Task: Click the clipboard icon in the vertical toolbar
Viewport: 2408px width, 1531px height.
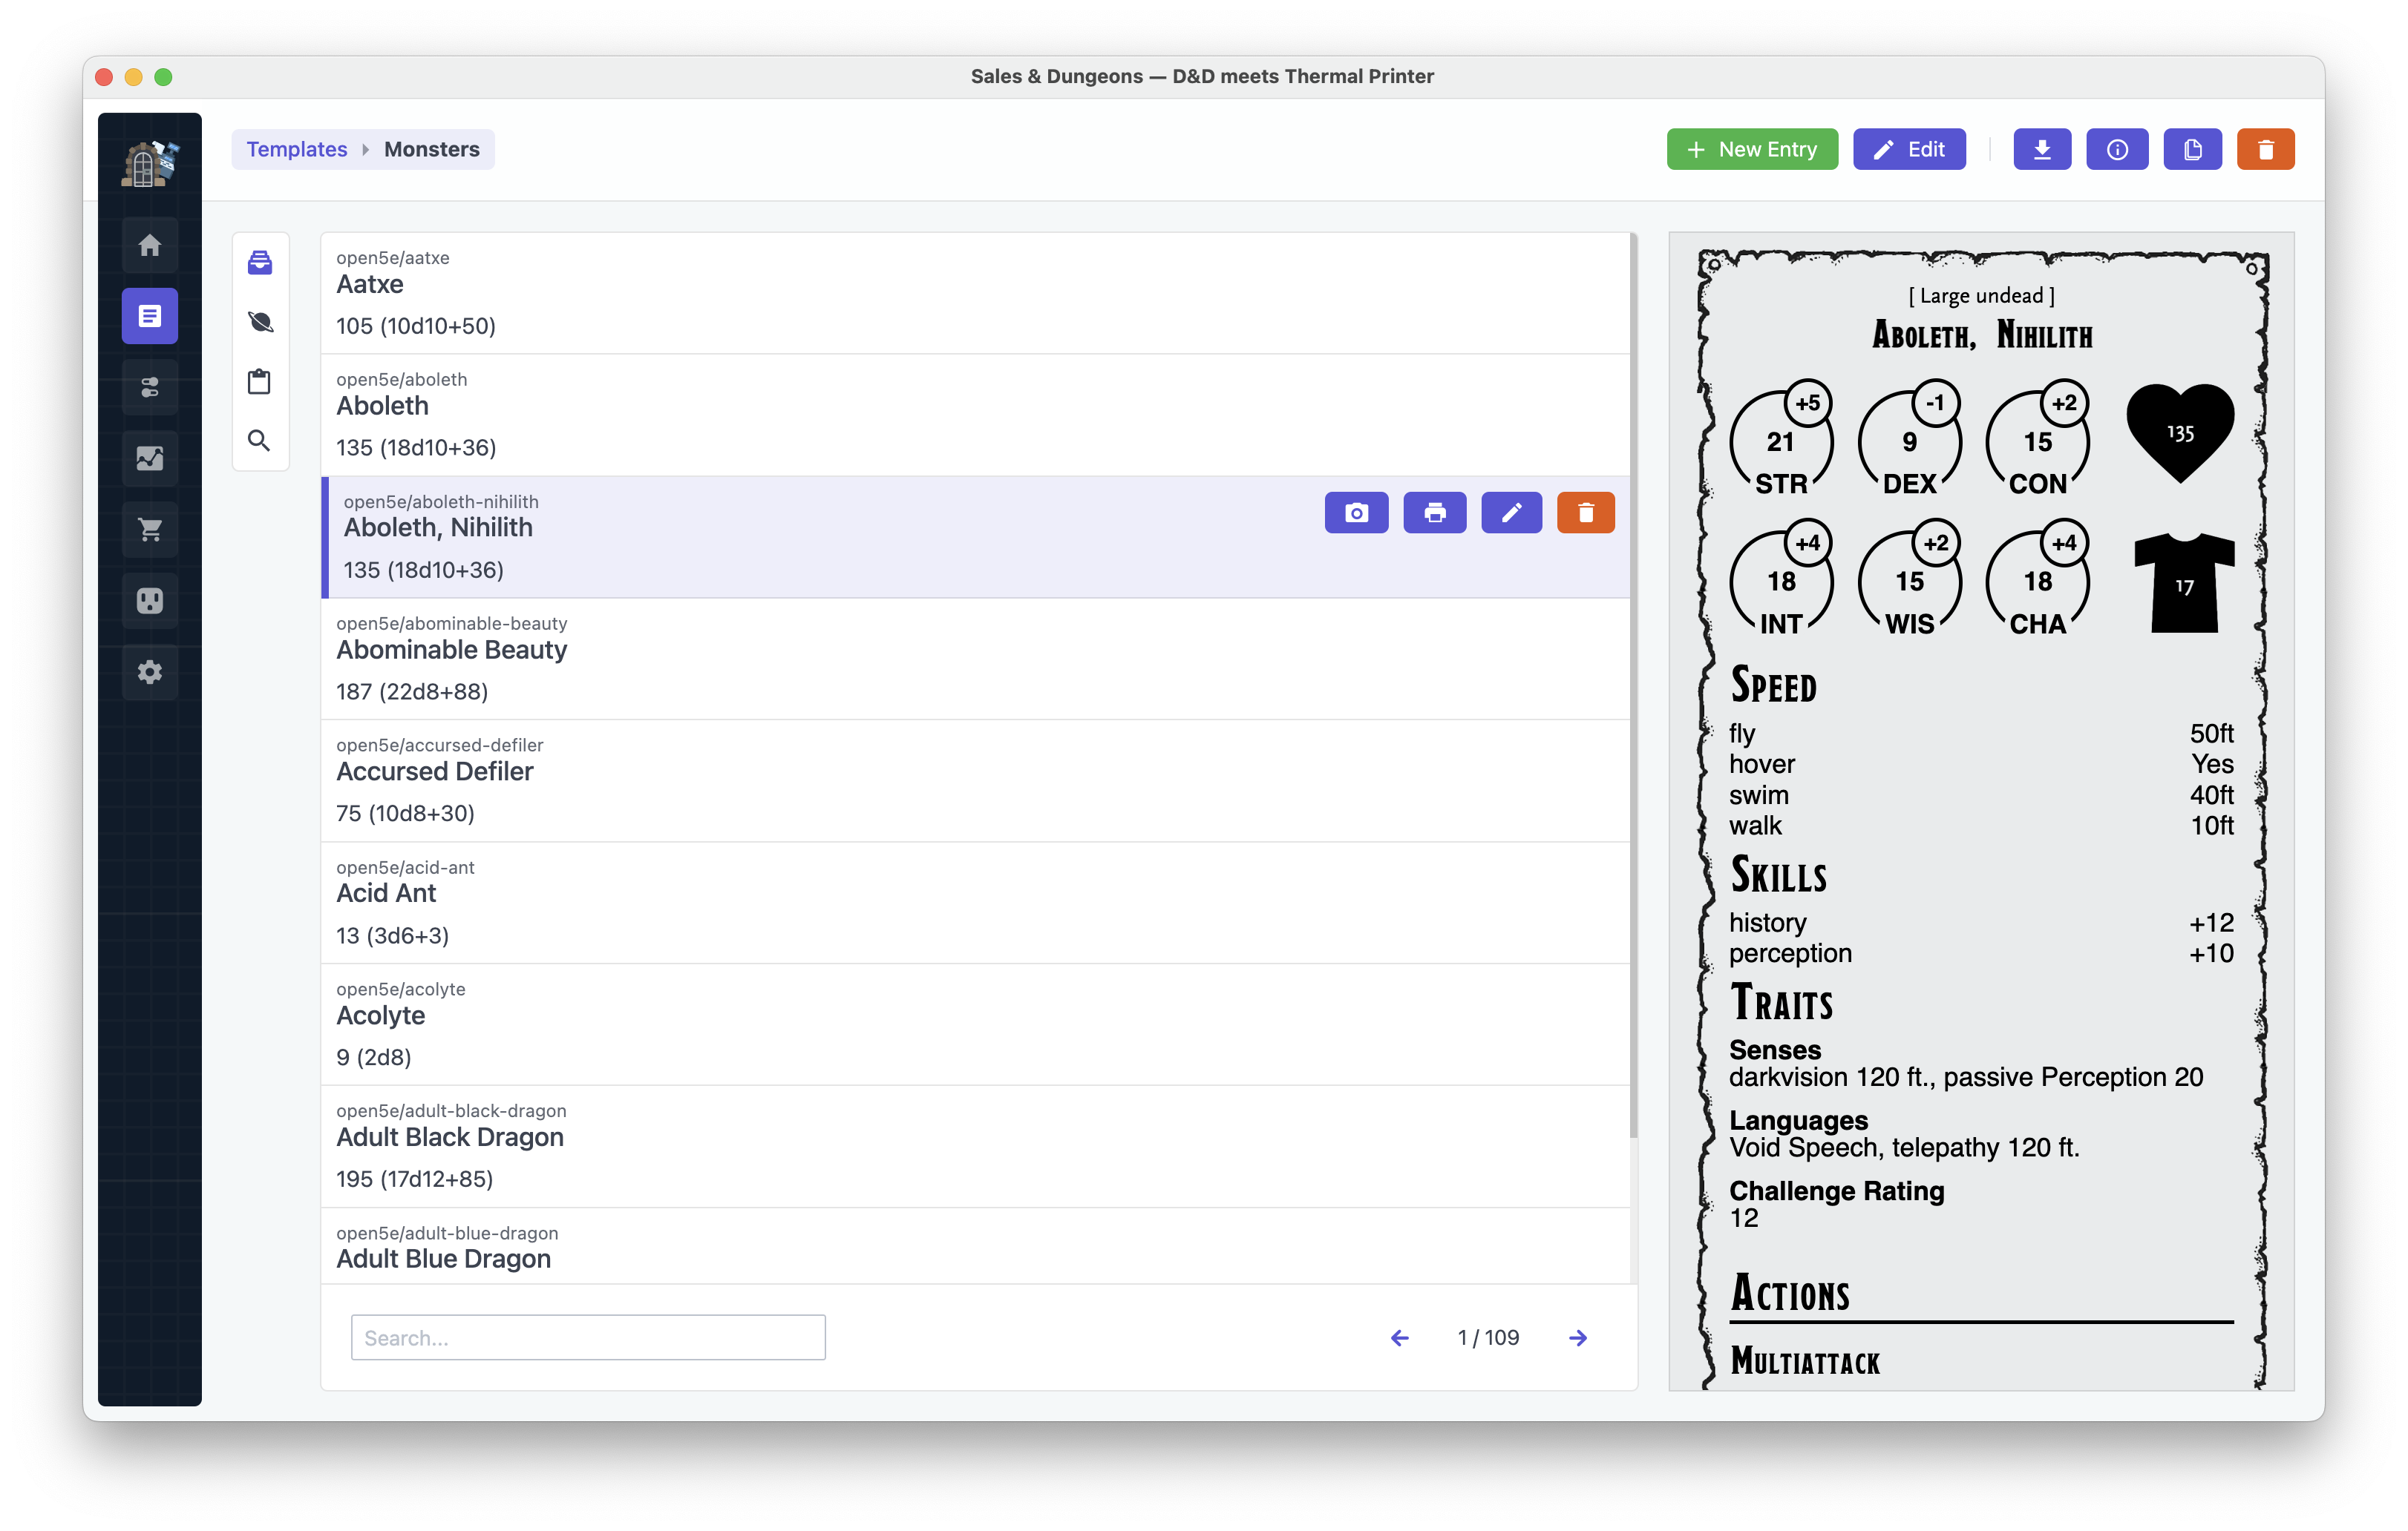Action: (260, 382)
